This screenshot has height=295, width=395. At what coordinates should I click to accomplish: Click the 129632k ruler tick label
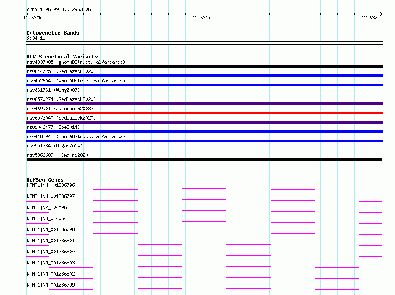click(x=371, y=18)
